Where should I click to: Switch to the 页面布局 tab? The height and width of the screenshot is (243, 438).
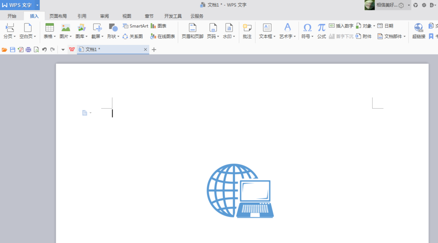[x=58, y=16]
